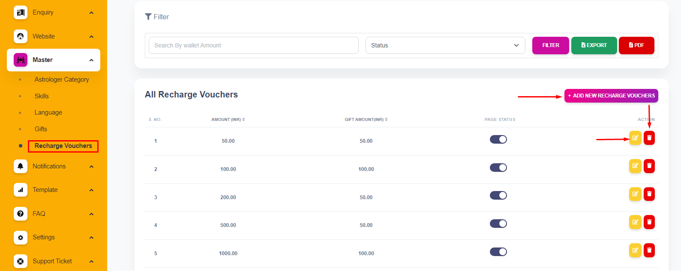
Task: Click the EXPORT button
Action: (594, 45)
